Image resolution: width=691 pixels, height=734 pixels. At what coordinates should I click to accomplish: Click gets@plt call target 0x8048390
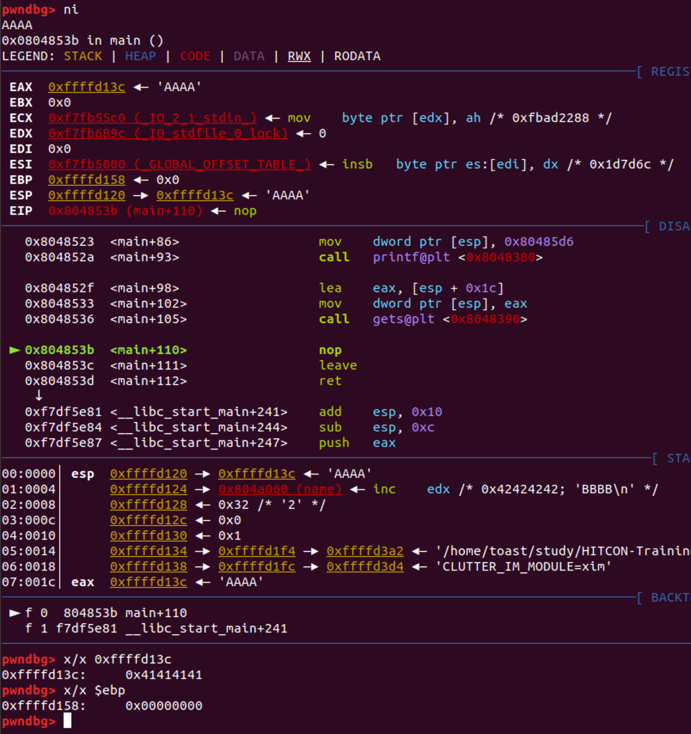(x=485, y=319)
